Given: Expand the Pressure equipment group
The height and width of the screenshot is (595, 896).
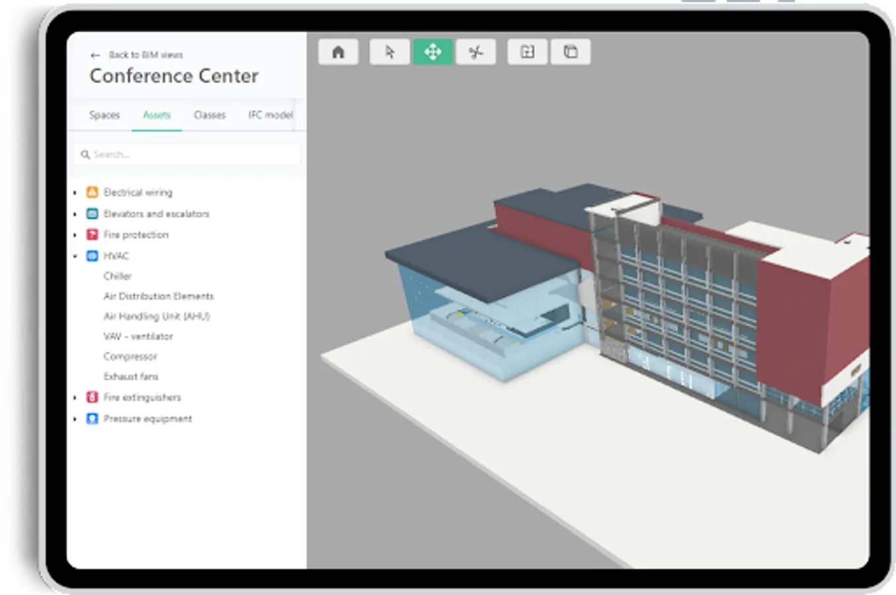Looking at the screenshot, I should tap(75, 419).
